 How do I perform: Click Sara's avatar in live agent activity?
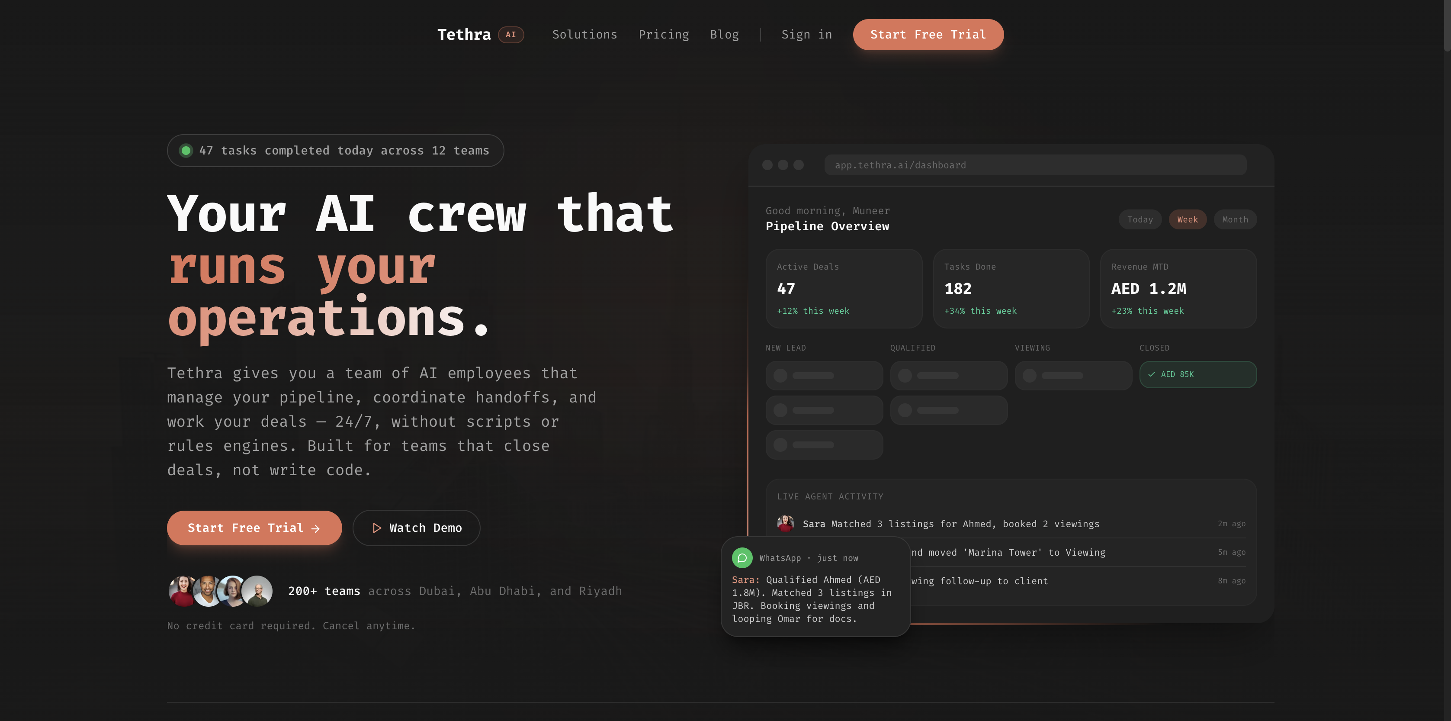point(785,523)
